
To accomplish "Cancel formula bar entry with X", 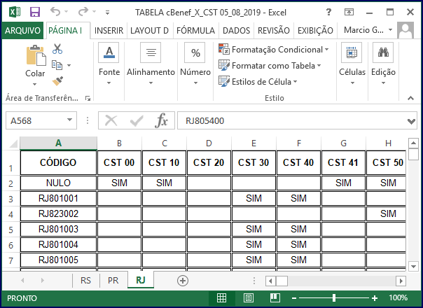I will coord(111,120).
